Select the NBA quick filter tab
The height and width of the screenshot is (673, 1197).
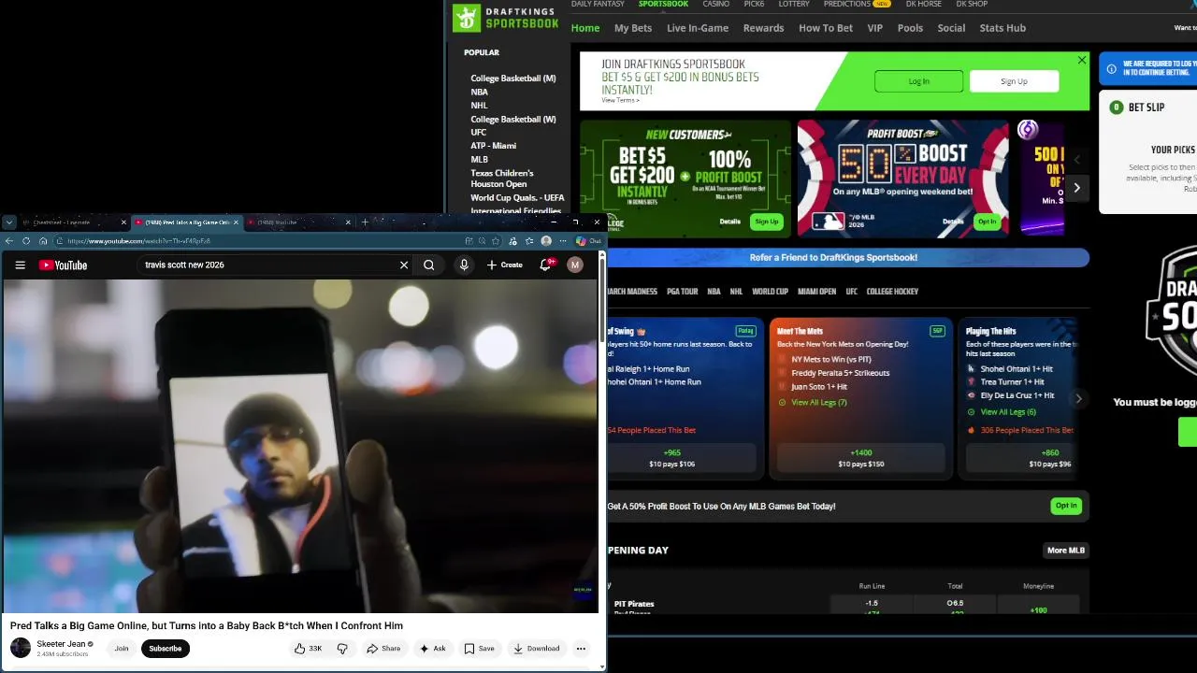click(x=714, y=292)
